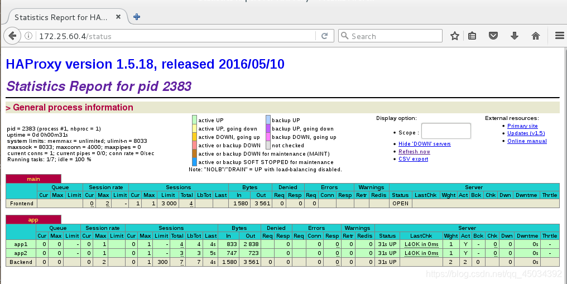Select the app2 server row label

tap(21, 253)
